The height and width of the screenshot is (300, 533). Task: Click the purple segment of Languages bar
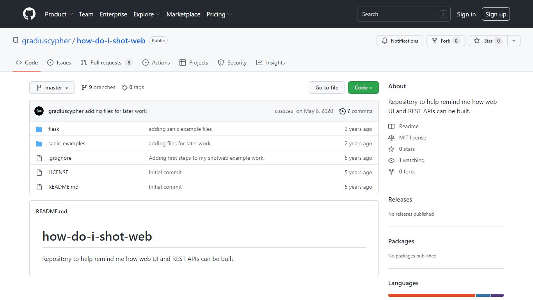[x=497, y=295]
